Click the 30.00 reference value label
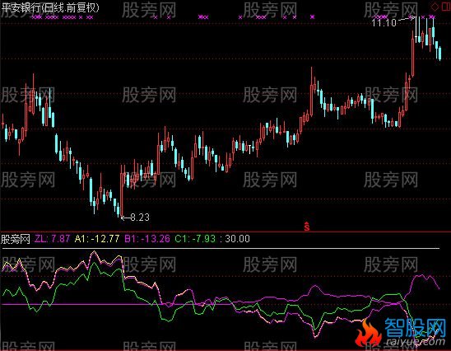This screenshot has height=351, width=451. (237, 239)
